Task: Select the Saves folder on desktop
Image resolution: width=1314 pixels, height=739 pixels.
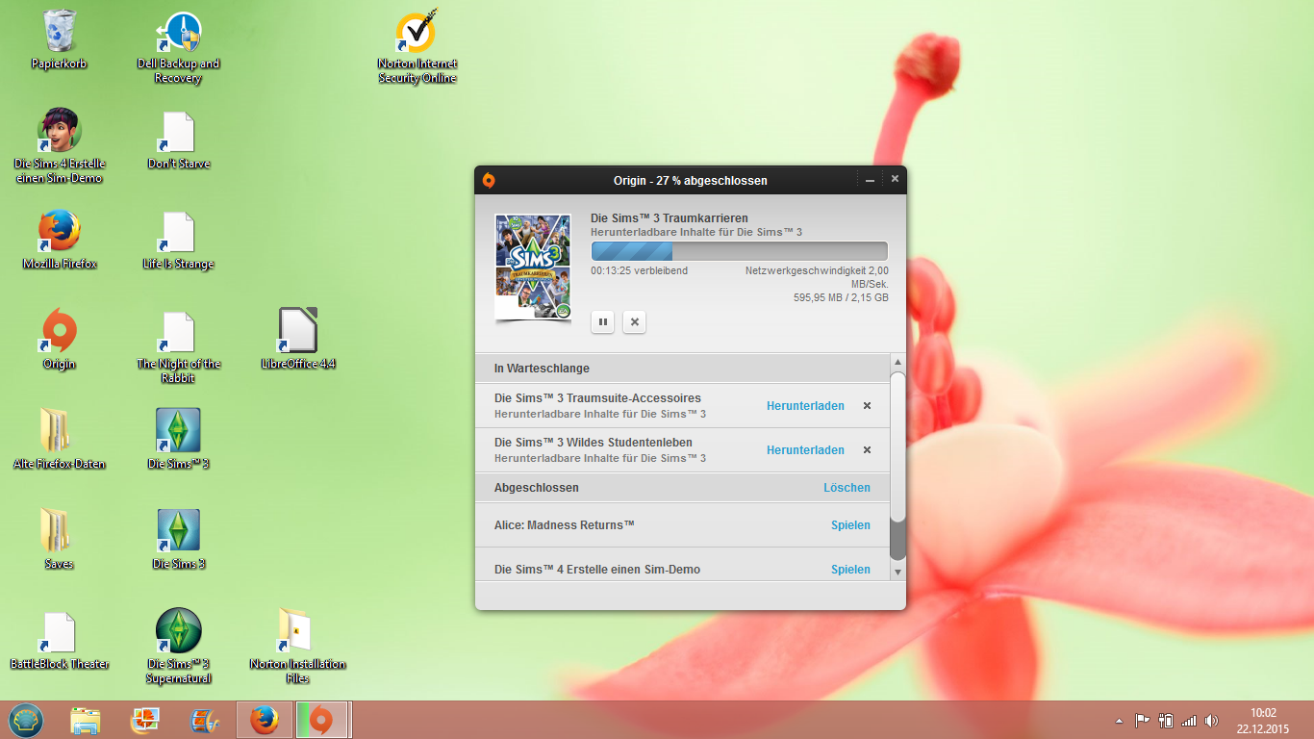Action: 59,539
